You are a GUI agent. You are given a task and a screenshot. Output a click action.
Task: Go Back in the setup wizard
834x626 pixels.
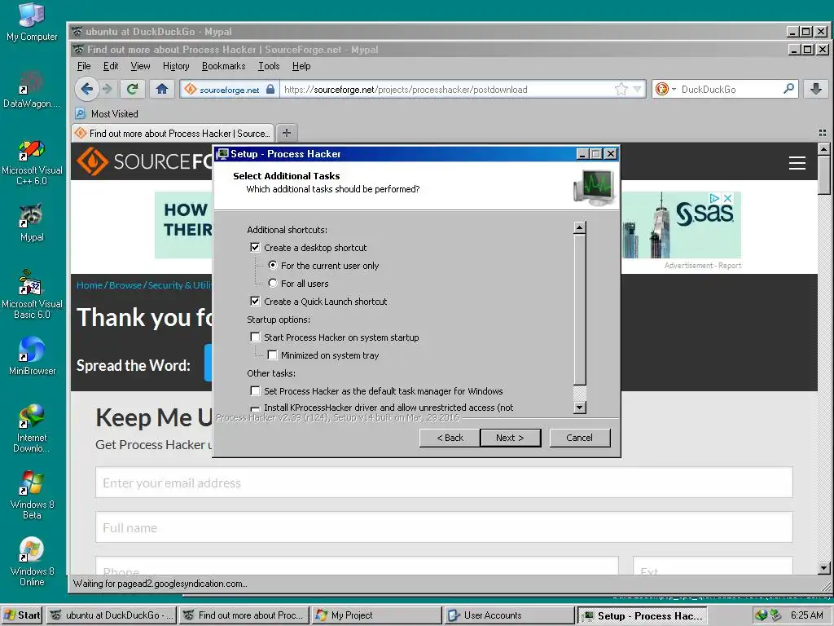pos(450,438)
